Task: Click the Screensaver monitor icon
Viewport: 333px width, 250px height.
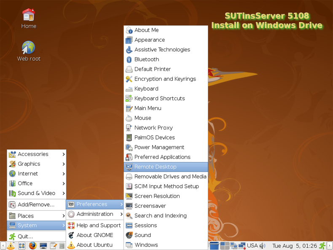Action: [x=129, y=206]
